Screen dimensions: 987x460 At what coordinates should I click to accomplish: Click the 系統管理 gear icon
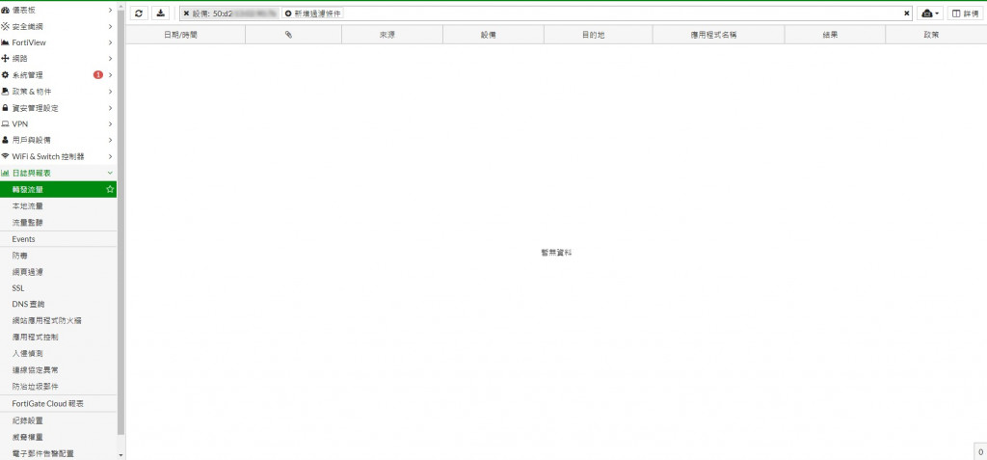pos(5,75)
